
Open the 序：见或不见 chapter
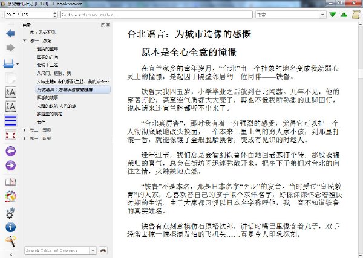pyautogui.click(x=42, y=33)
